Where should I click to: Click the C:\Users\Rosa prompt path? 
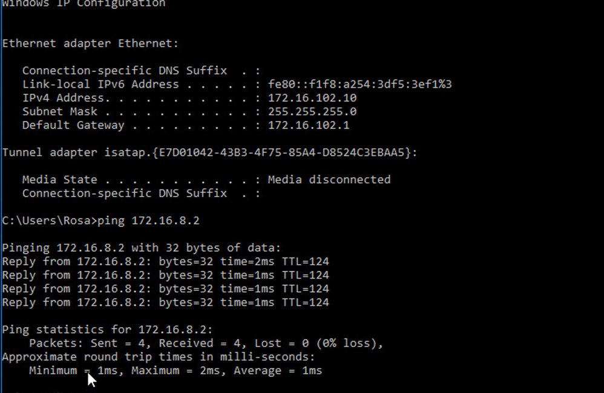tap(46, 221)
